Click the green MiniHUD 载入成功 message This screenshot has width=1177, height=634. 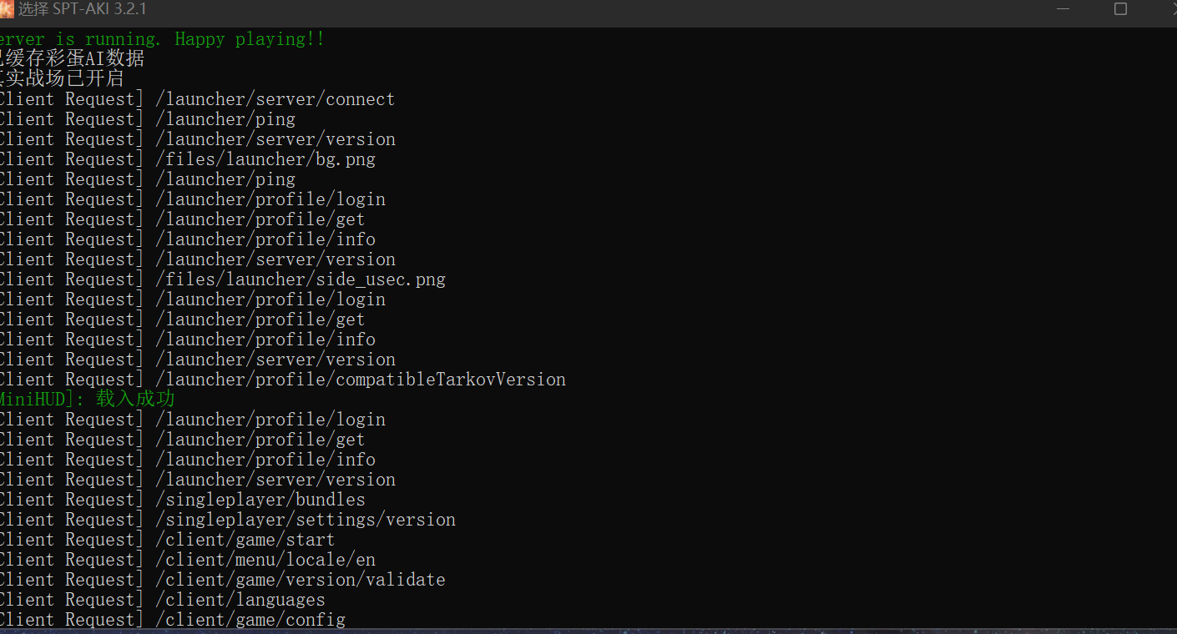tap(87, 400)
